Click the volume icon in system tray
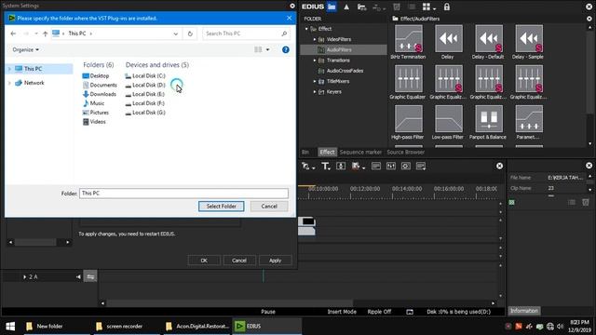Image resolution: width=596 pixels, height=335 pixels. coord(560,327)
